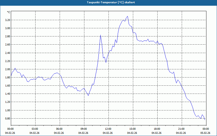The height and width of the screenshot is (136, 217).
Task: Click the "00:00" time label dated 05.02.26
Action: point(205,129)
